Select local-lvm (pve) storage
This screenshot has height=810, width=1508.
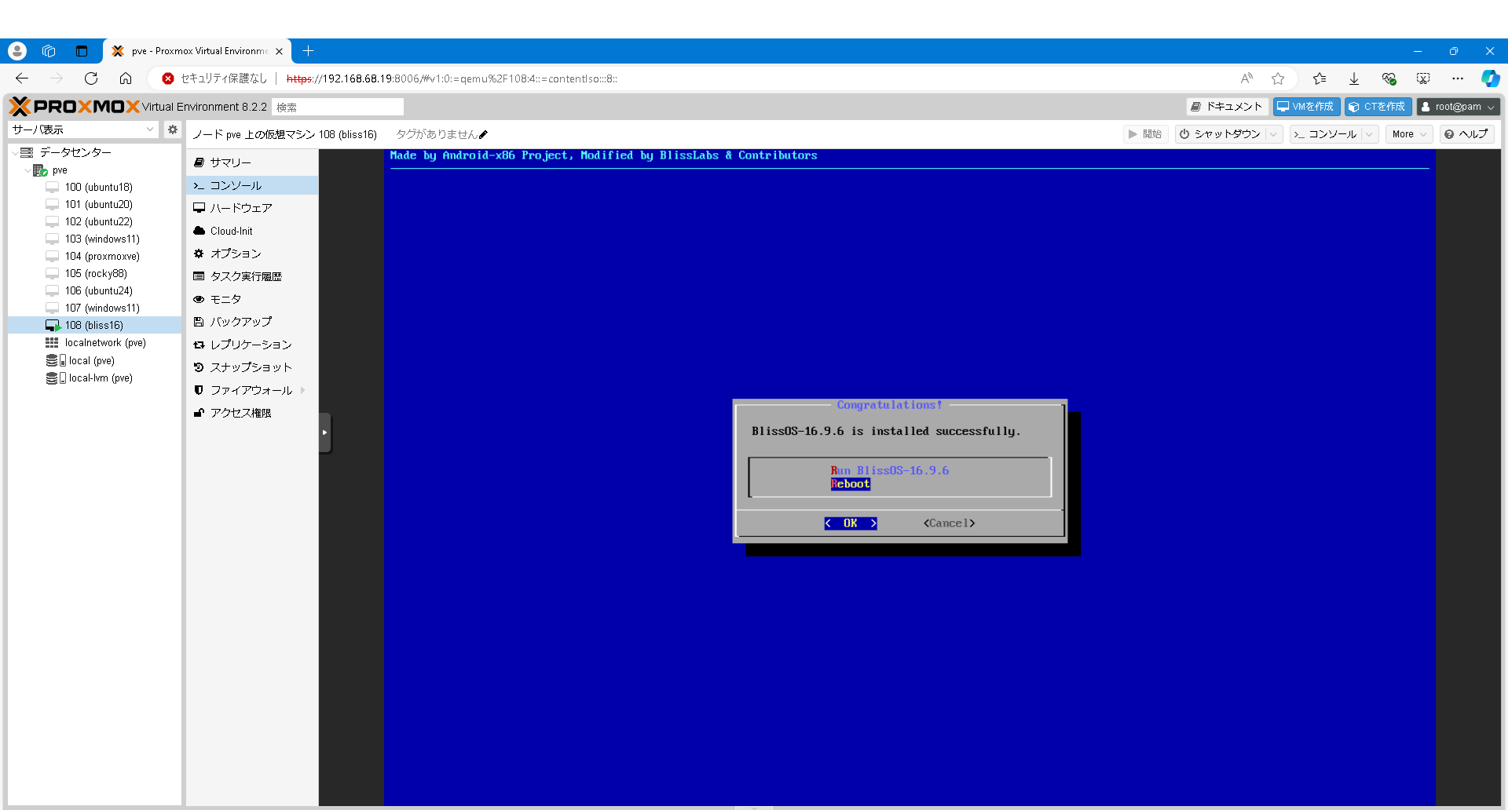coord(95,378)
